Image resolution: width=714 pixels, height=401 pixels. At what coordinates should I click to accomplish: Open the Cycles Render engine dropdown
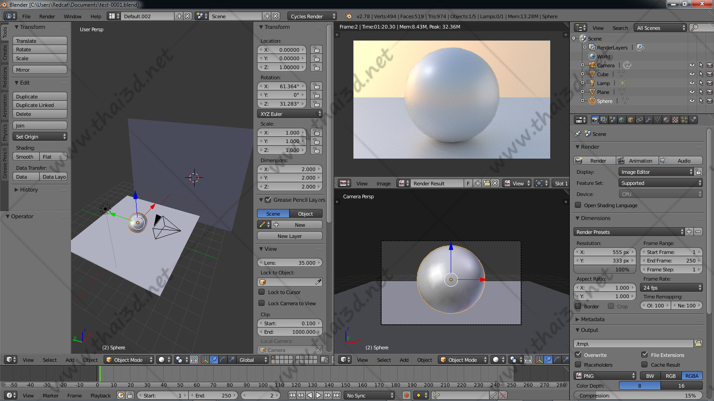coord(312,16)
